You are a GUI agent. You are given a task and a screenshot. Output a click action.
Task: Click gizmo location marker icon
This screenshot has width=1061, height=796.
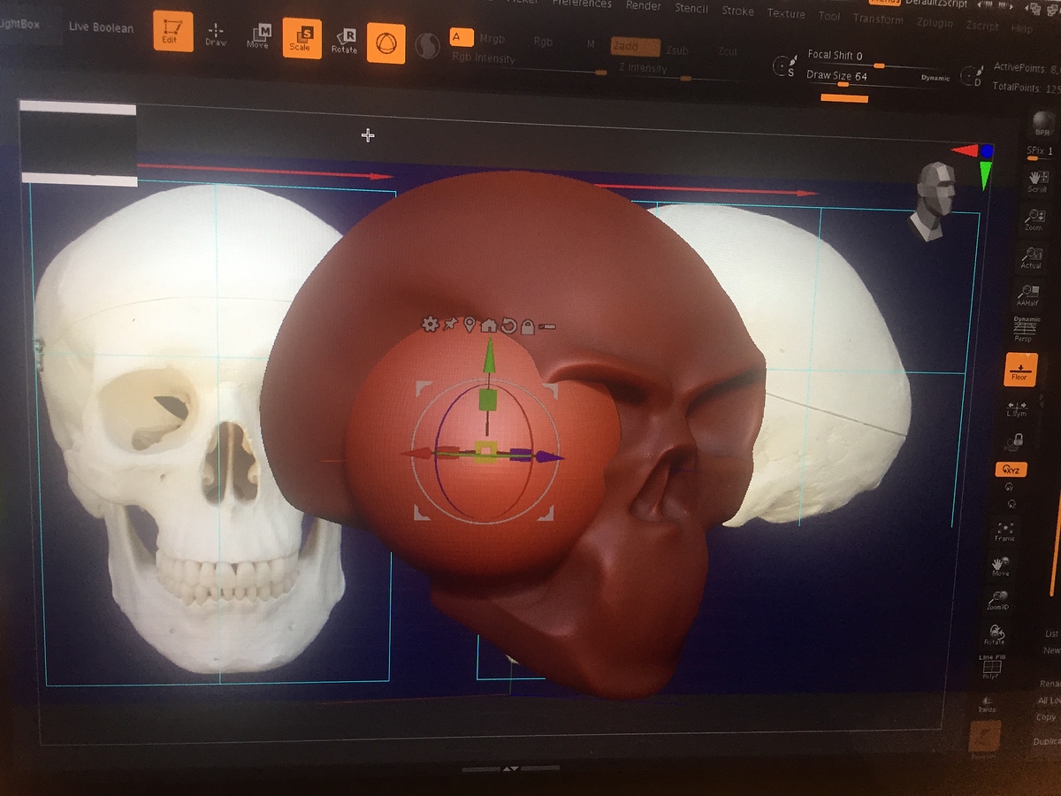coord(469,325)
